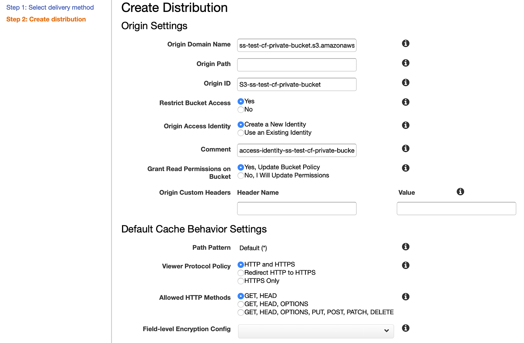The height and width of the screenshot is (343, 524).
Task: Go back to Step 1: Select delivery method
Action: pos(50,7)
